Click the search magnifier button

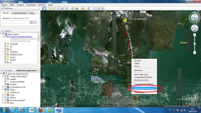[35, 22]
